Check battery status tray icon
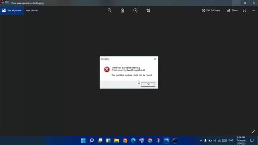Image resolution: width=258 pixels, height=145 pixels. tap(210, 141)
